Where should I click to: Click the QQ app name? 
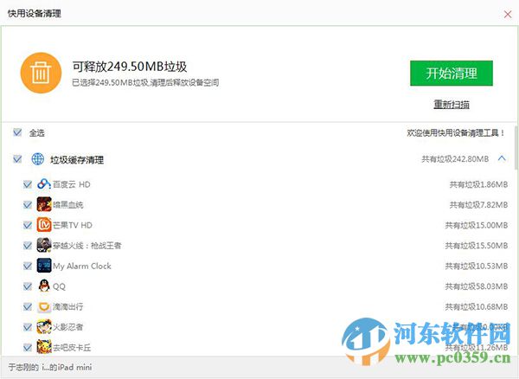coord(59,286)
